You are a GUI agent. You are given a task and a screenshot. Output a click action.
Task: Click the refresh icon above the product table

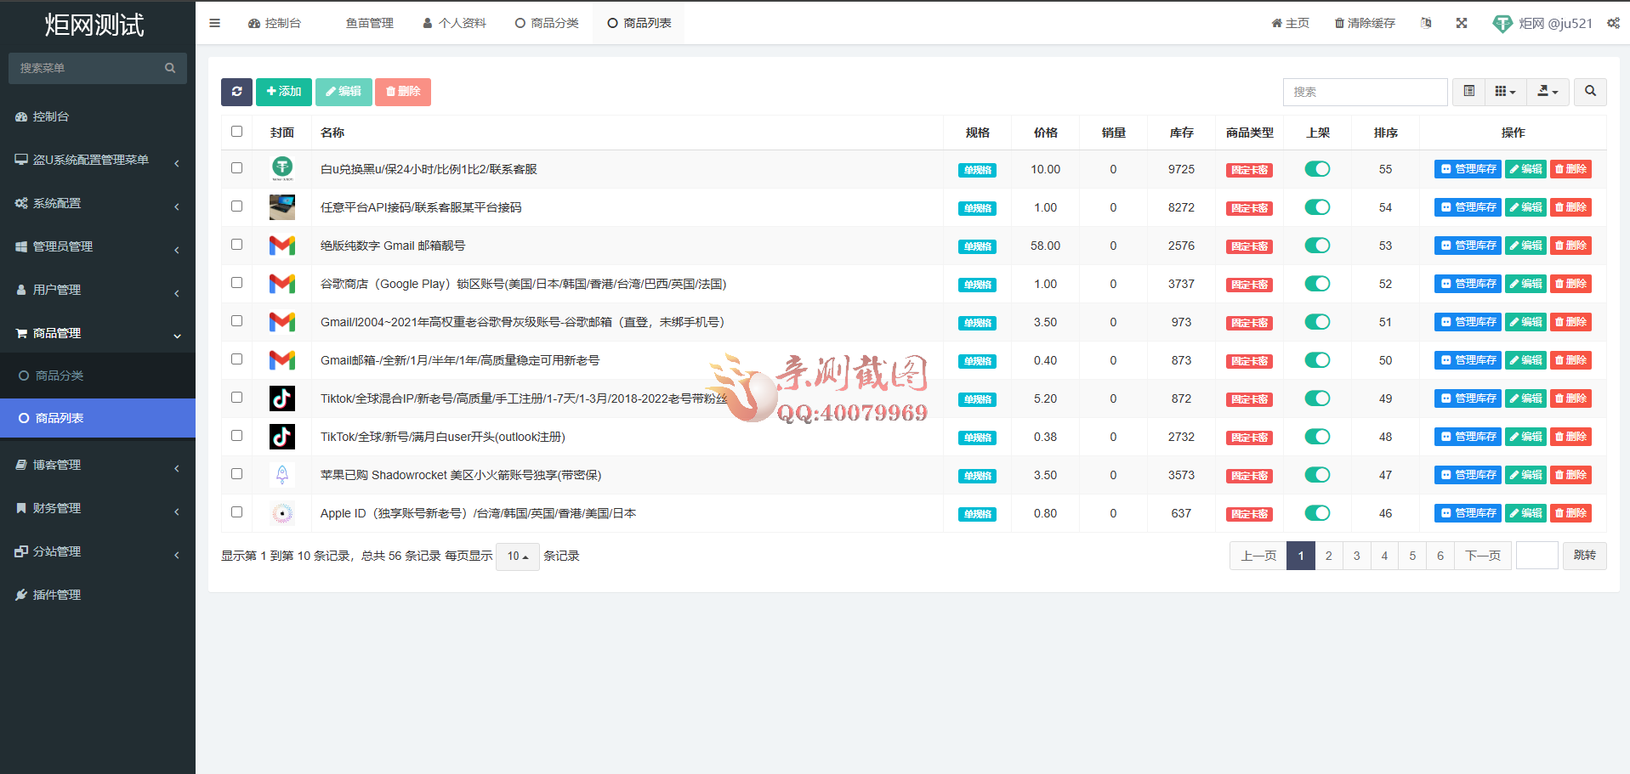click(237, 92)
